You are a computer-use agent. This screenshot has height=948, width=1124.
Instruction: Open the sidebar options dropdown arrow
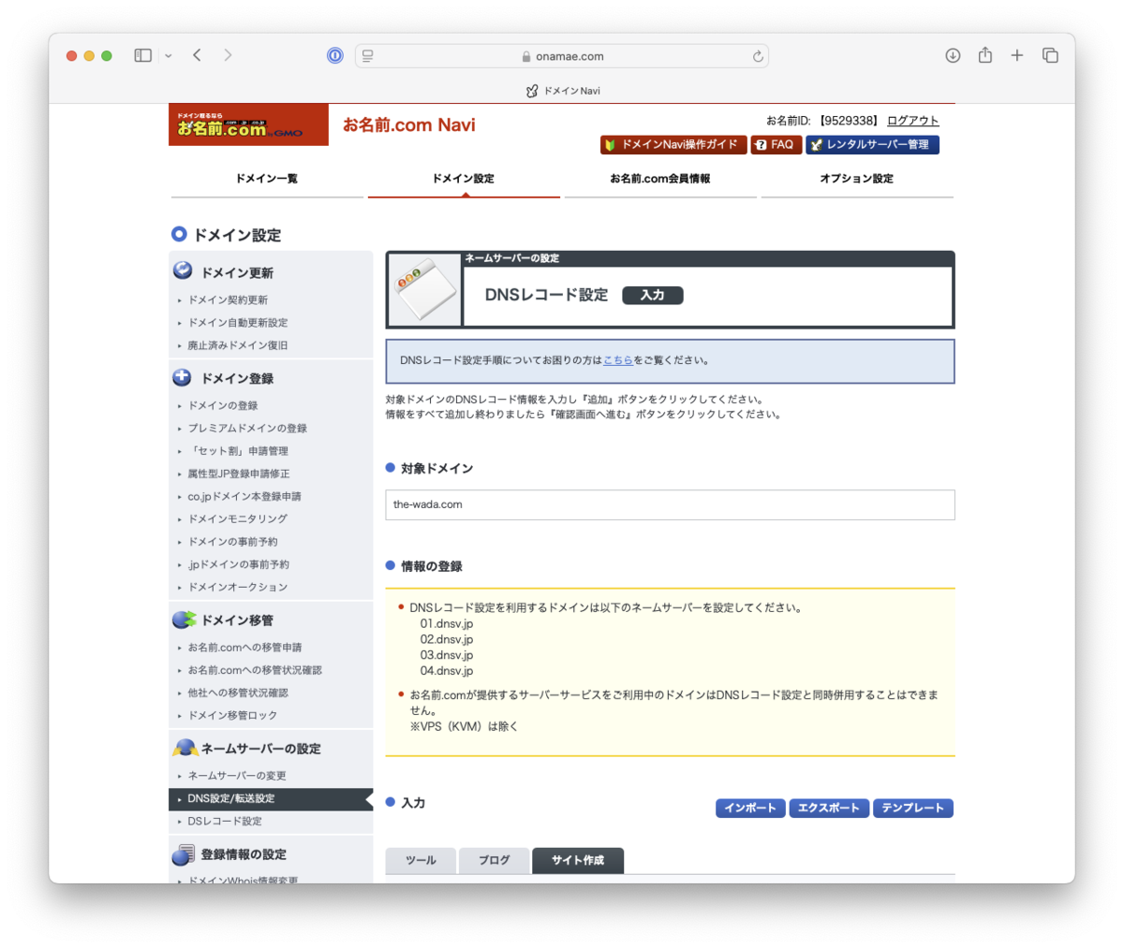tap(168, 56)
